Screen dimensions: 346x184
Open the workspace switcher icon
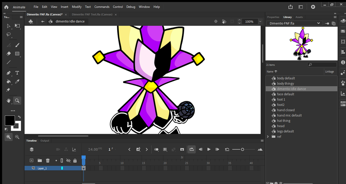click(301, 7)
